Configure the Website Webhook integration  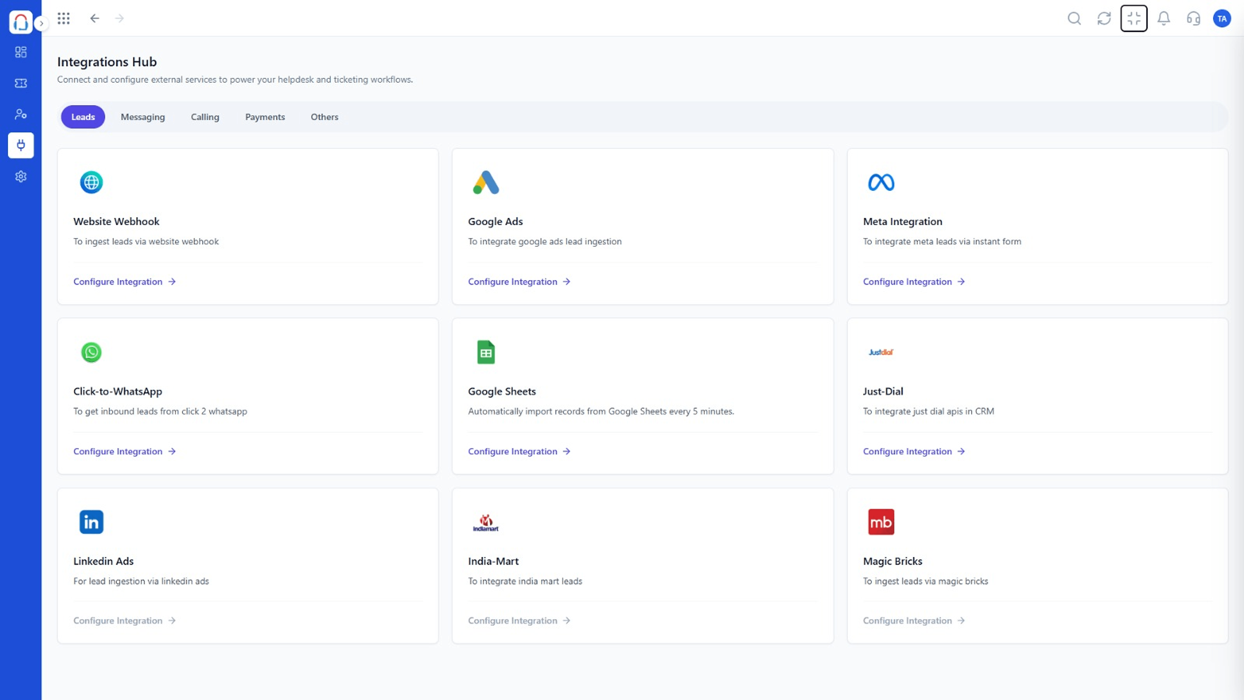124,282
